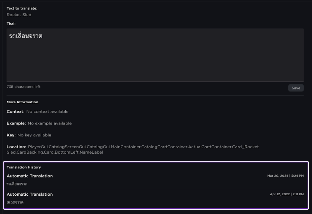Image resolution: width=312 pixels, height=214 pixels.
Task: Click the "Mar 20, 2024 | 5:24 PM" timestamp
Action: [x=285, y=176]
